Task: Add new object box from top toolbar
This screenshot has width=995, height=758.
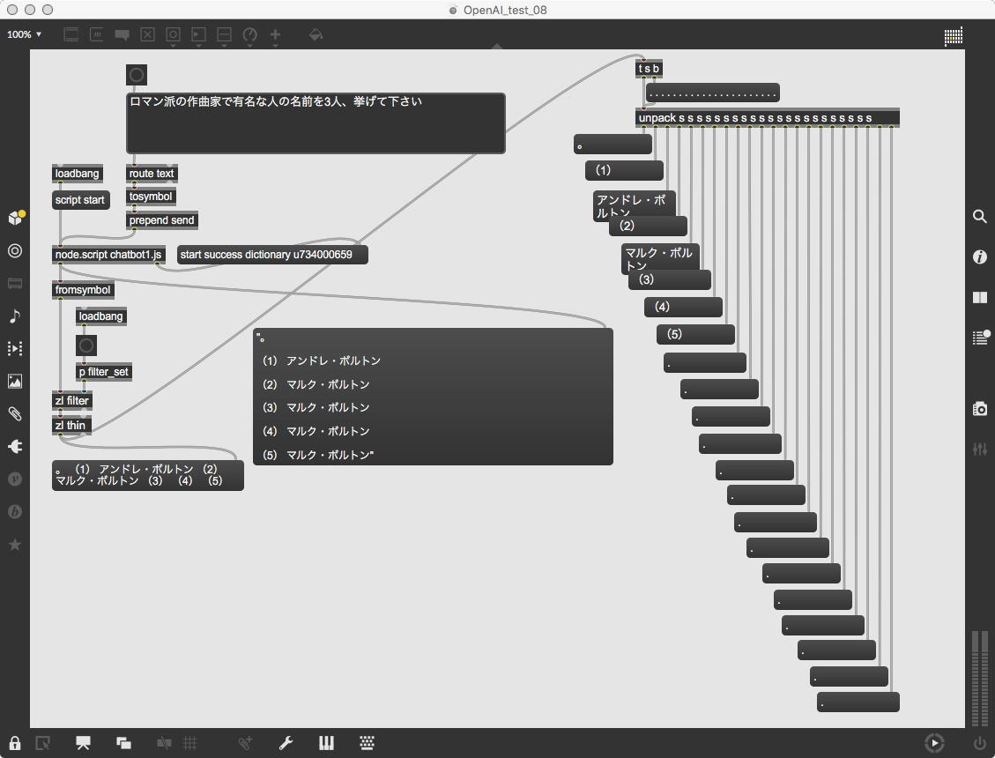Action: coord(71,35)
